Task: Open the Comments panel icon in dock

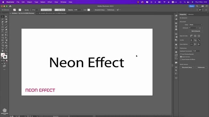Action: pyautogui.click(x=176, y=63)
